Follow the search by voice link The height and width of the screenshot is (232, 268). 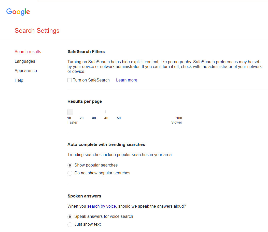coord(102,206)
